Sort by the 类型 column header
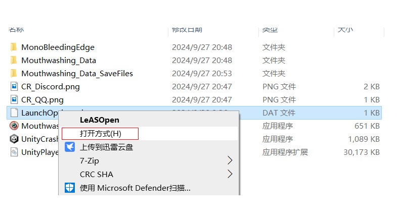This screenshot has width=398, height=223. coord(270,30)
